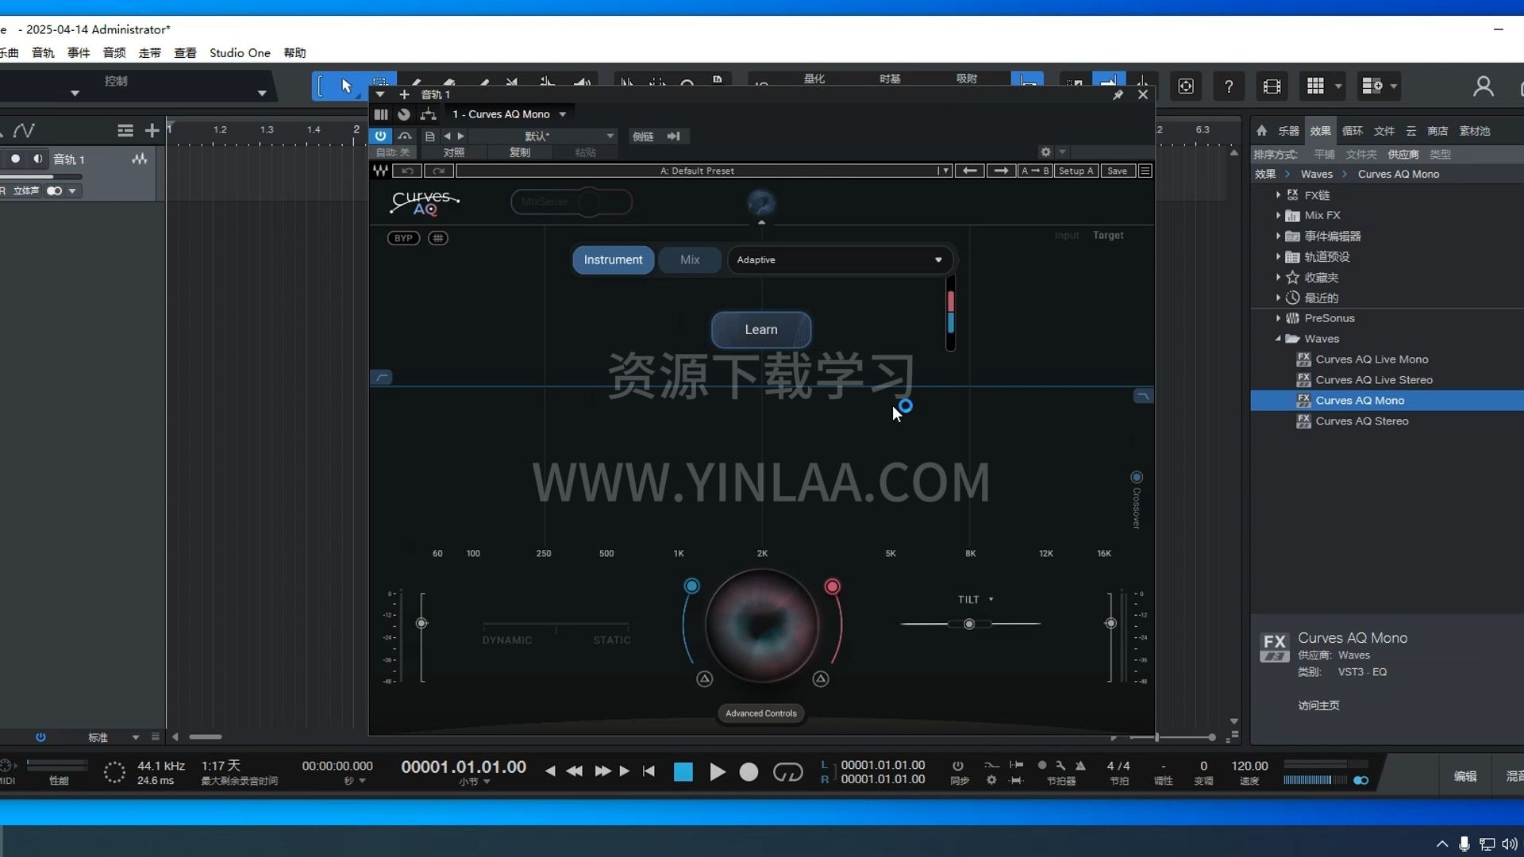
Task: Click the sidechain routing icon next to 侧链
Action: [675, 136]
